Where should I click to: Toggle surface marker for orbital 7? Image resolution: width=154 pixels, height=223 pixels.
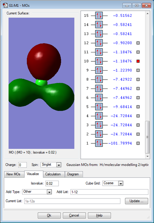[138, 88]
